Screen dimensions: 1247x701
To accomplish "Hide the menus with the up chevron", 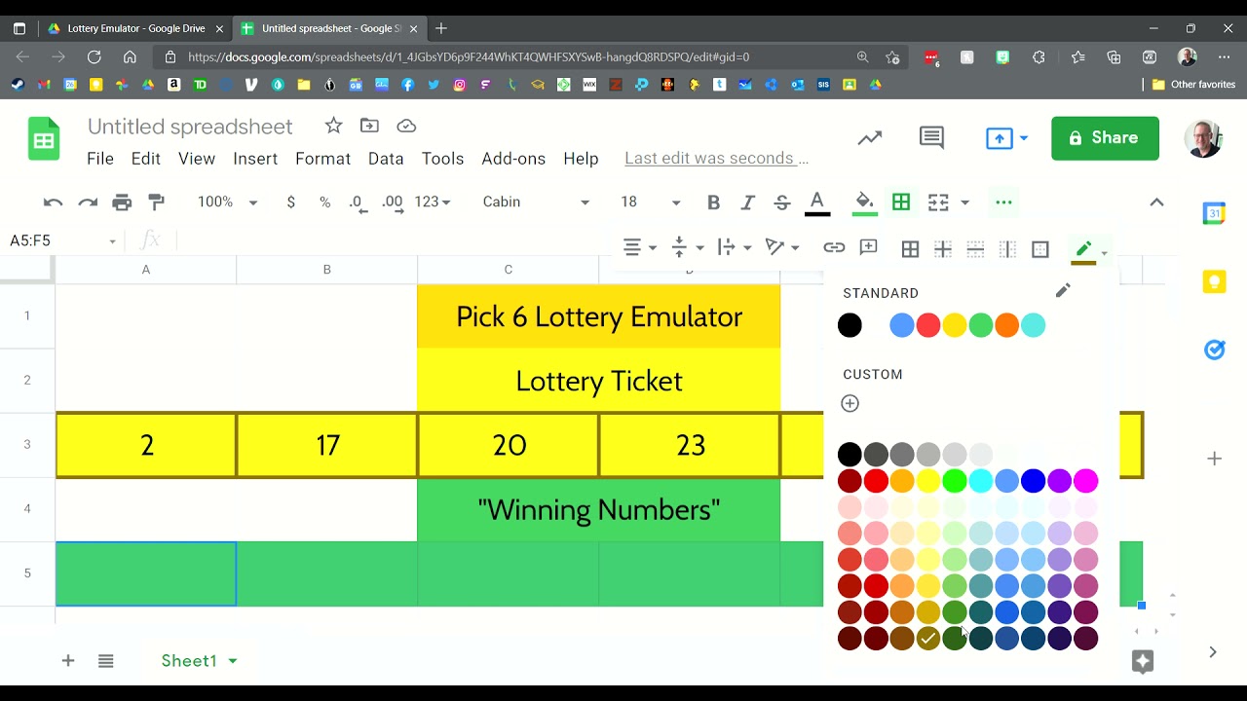I will (1156, 203).
